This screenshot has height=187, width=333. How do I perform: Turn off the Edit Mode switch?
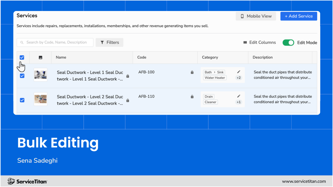288,42
